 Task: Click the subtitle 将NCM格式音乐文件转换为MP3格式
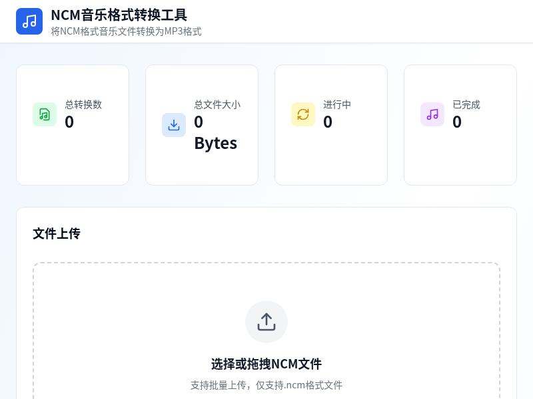point(126,31)
